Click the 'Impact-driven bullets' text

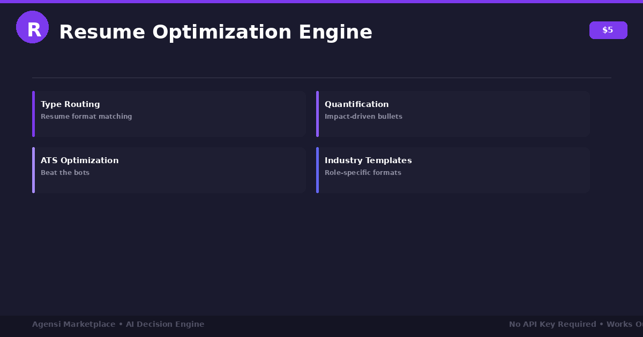363,117
